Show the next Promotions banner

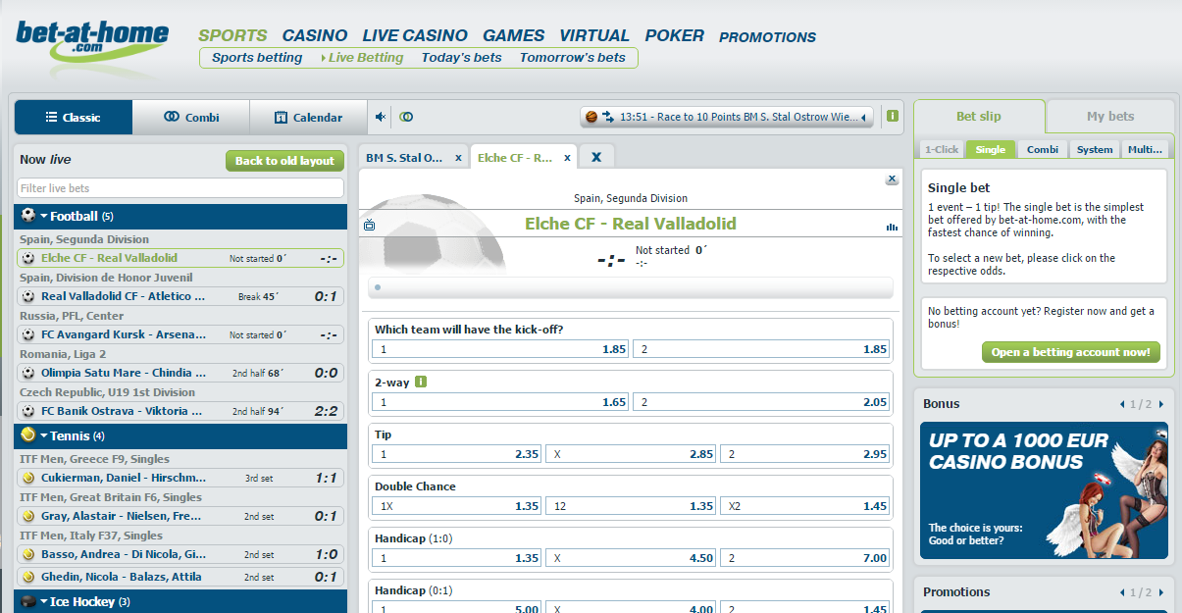click(x=1161, y=592)
